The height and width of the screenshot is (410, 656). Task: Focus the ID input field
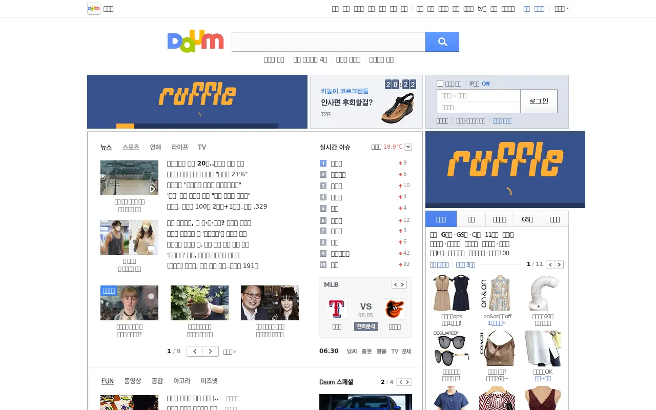tap(479, 96)
